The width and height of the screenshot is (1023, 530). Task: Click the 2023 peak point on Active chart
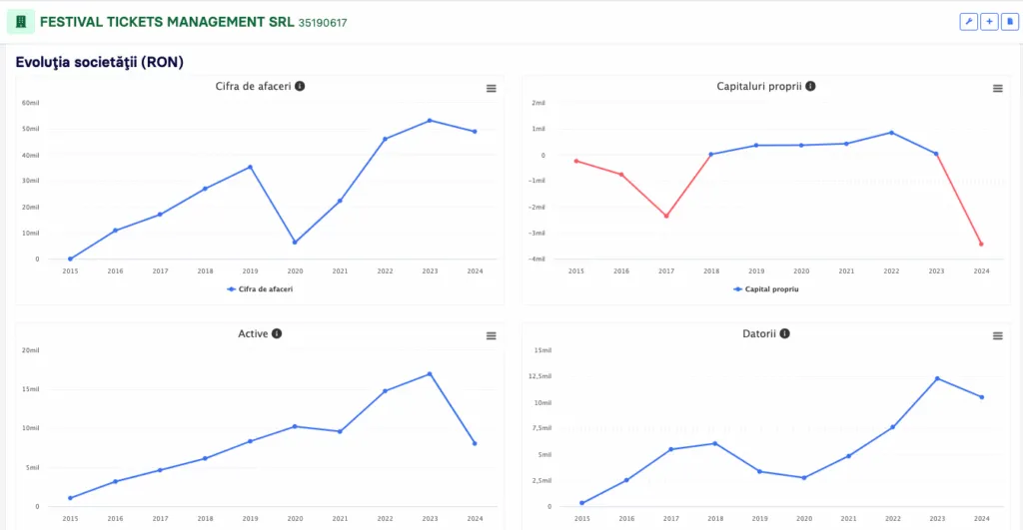click(x=430, y=374)
